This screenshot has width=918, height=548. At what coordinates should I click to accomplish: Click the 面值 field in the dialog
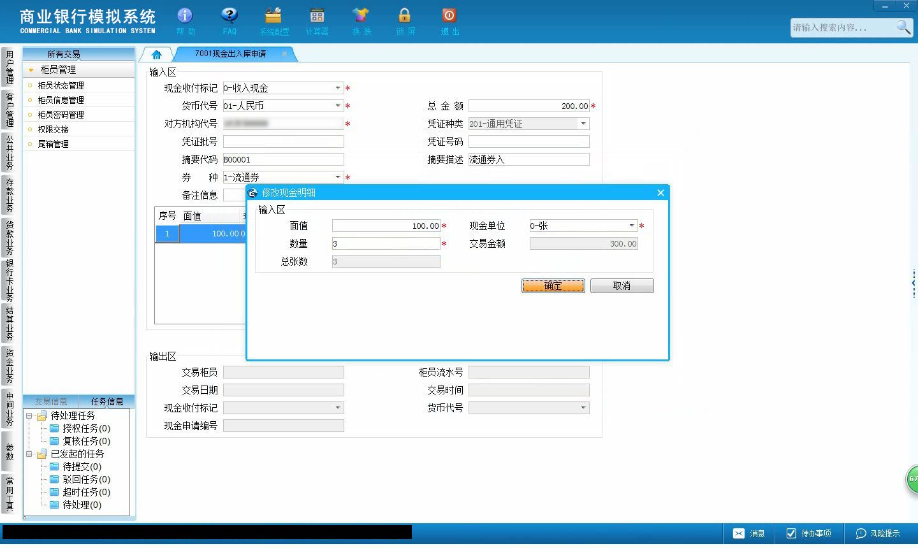pos(386,226)
